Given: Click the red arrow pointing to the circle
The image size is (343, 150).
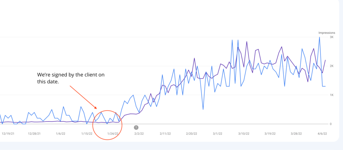Looking at the screenshot, I should (83, 97).
